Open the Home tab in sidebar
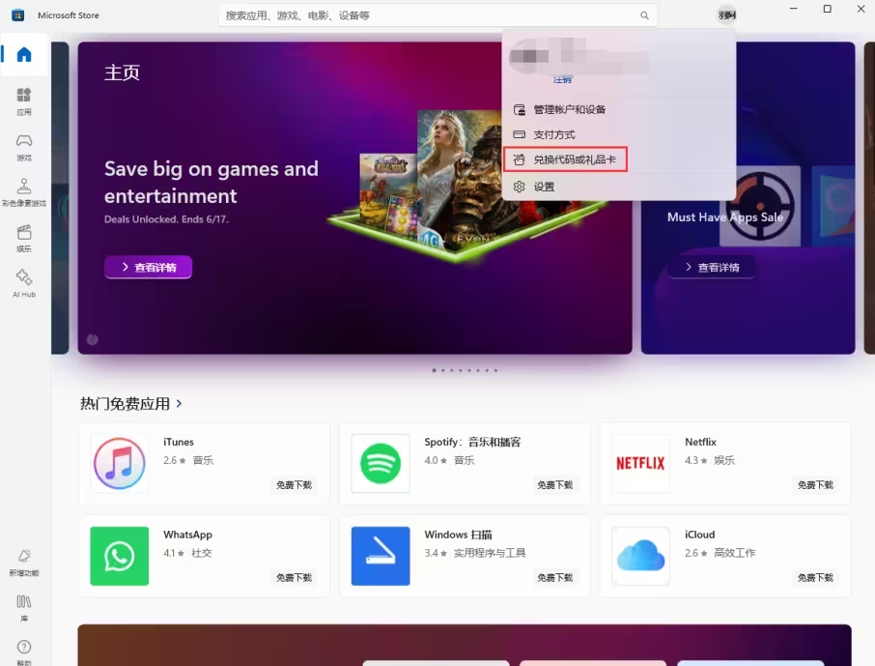 click(24, 54)
